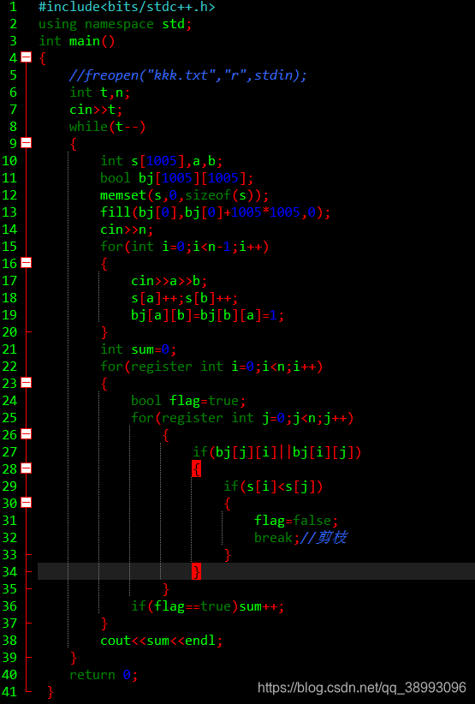
Task: Click the 'while(t--)' statement
Action: pyautogui.click(x=108, y=127)
